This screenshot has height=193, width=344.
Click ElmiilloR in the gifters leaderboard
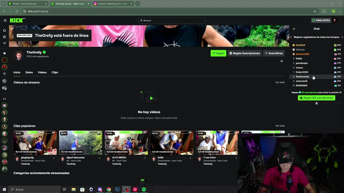(300, 45)
